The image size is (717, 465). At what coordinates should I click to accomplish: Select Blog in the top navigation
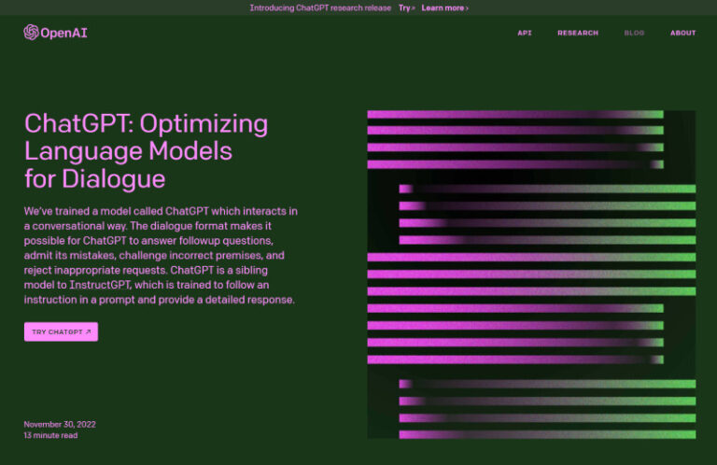634,33
